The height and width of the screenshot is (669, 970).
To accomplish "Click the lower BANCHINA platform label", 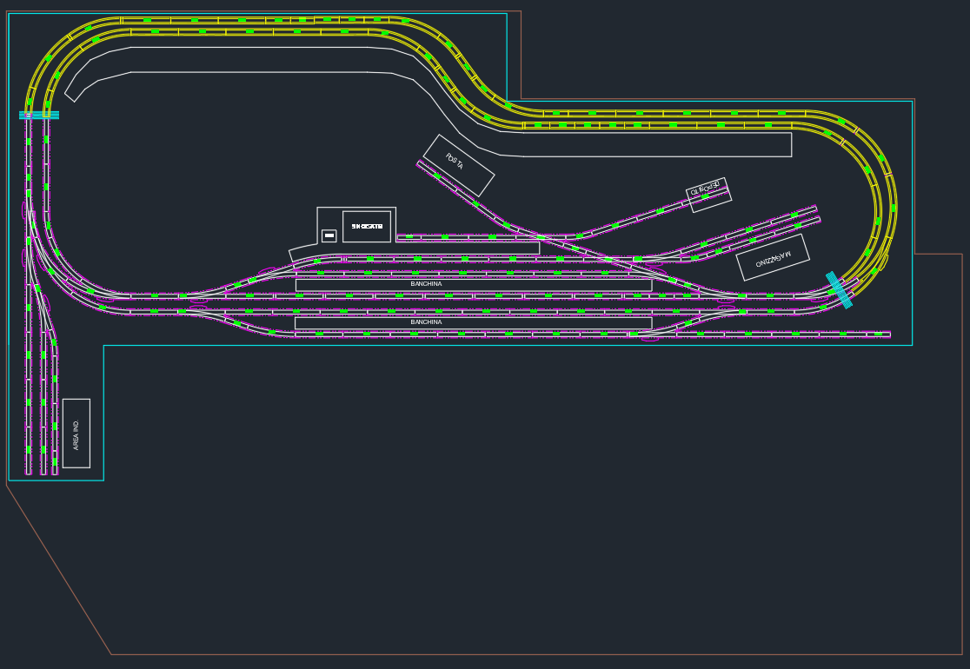I will pos(426,322).
